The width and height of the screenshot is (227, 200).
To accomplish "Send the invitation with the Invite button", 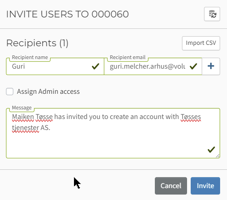I will point(205,186).
